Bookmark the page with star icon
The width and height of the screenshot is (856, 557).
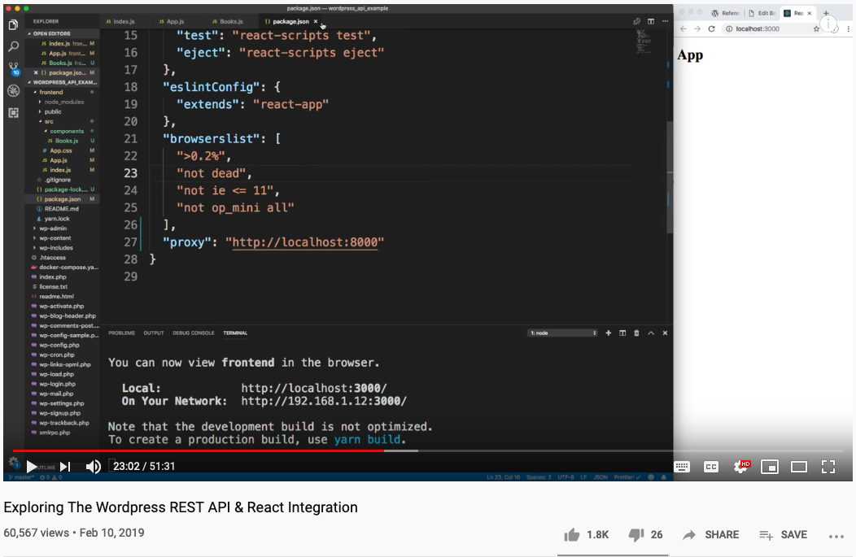(x=816, y=29)
